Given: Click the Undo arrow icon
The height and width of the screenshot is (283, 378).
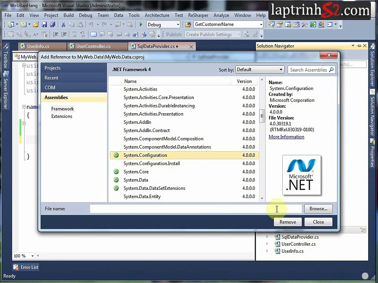Looking at the screenshot, I should 91,24.
